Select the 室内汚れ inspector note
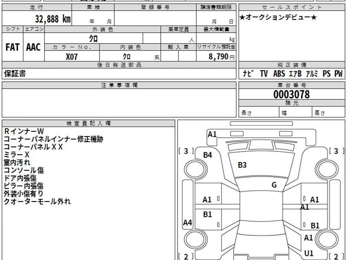Image resolution: width=347 pixels, height=260 pixels. pos(17,163)
